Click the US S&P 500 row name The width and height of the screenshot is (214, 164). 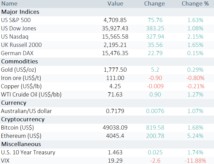coord(16,20)
